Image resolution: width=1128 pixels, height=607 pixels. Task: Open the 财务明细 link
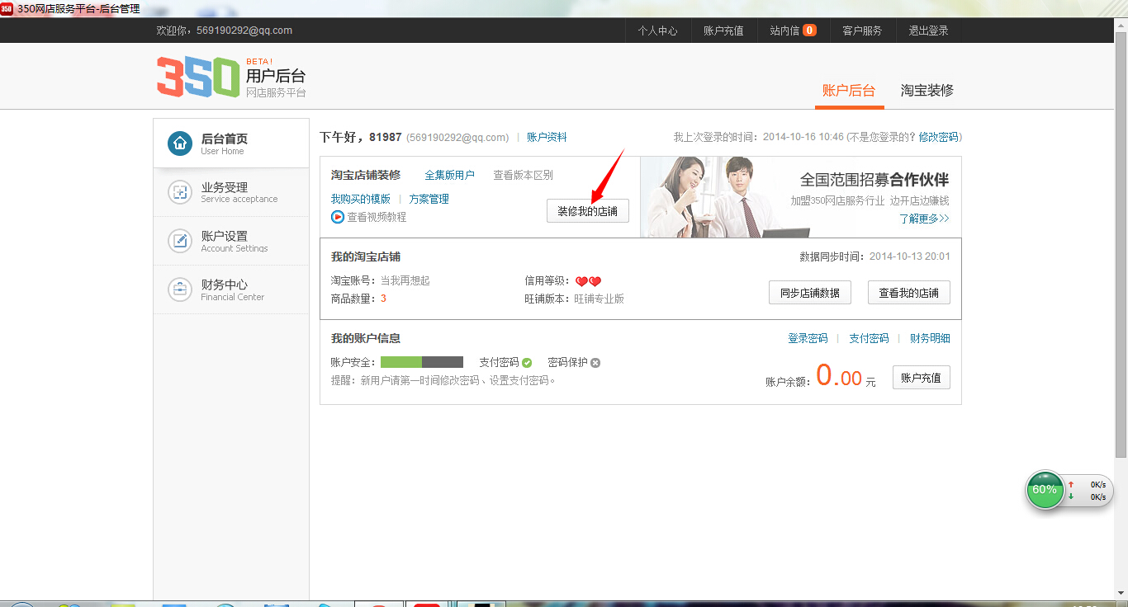tap(930, 338)
